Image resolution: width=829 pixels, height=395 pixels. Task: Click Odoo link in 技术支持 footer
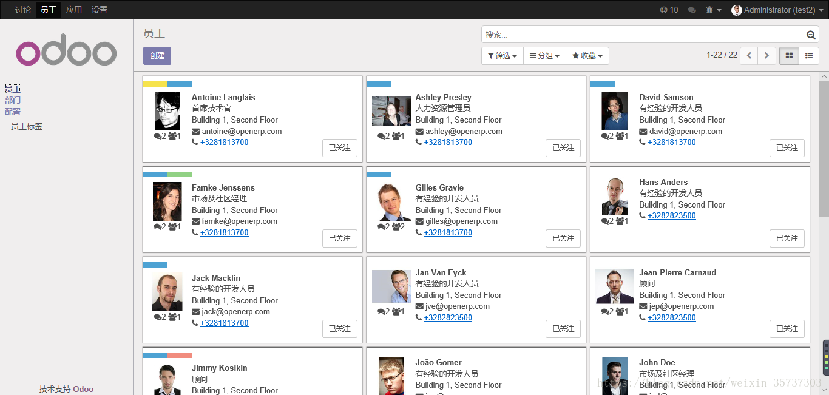(83, 390)
